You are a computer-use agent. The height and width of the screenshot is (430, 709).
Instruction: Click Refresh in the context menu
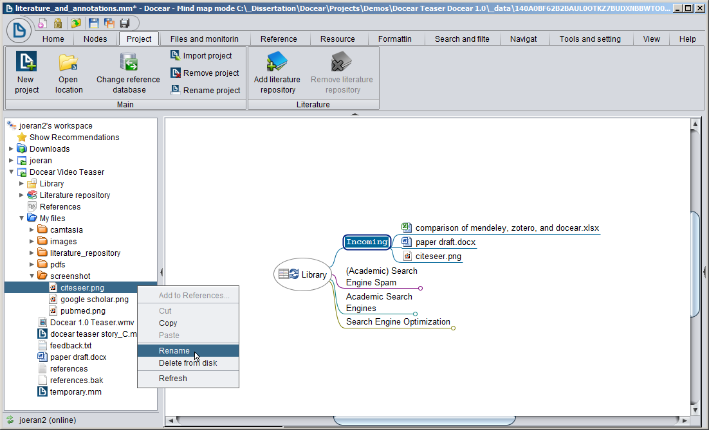[188, 379]
